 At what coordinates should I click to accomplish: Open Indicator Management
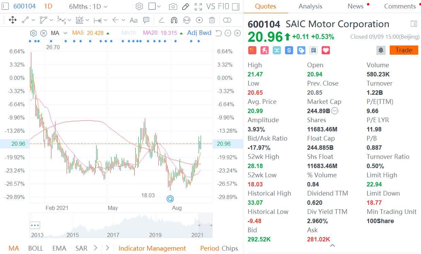152,248
